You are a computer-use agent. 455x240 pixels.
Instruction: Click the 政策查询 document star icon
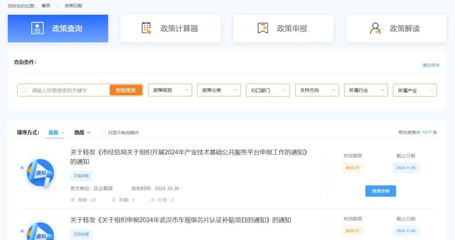coord(37,29)
